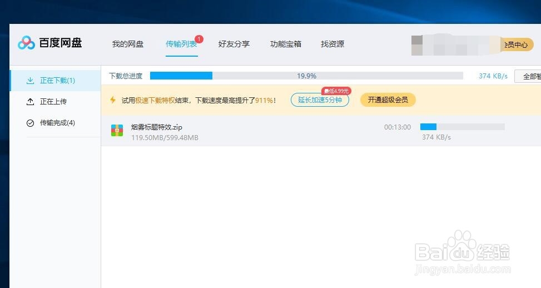Click the 开通超级会员 button
The height and width of the screenshot is (288, 541).
tap(388, 100)
